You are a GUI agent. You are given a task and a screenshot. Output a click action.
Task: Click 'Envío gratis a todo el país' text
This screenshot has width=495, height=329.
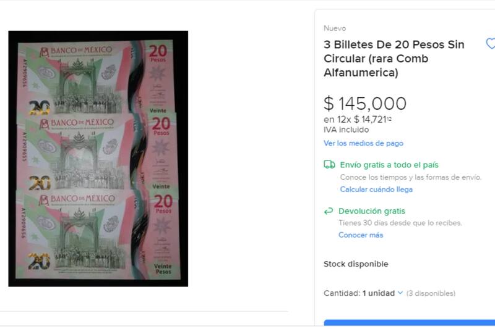pos(389,165)
